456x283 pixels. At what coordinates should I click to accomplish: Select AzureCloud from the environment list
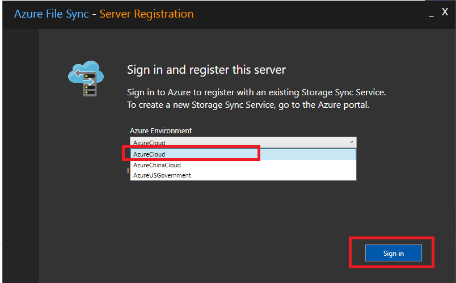pyautogui.click(x=150, y=154)
